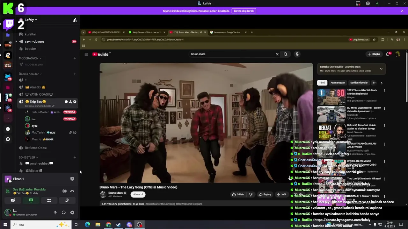Open Ekip Ses channel settings gear
Image resolution: width=408 pixels, height=229 pixels.
(x=75, y=102)
